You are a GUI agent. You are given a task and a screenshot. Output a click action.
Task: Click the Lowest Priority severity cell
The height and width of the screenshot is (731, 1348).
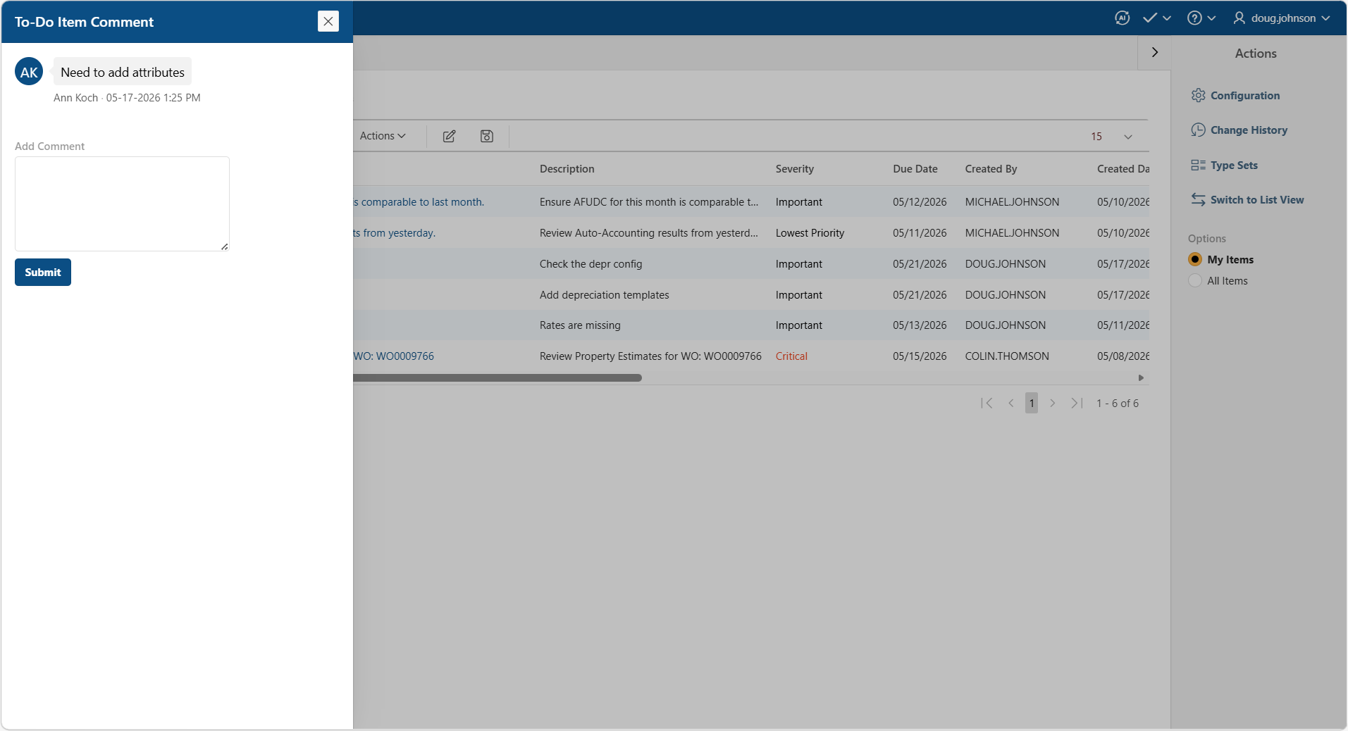click(810, 233)
